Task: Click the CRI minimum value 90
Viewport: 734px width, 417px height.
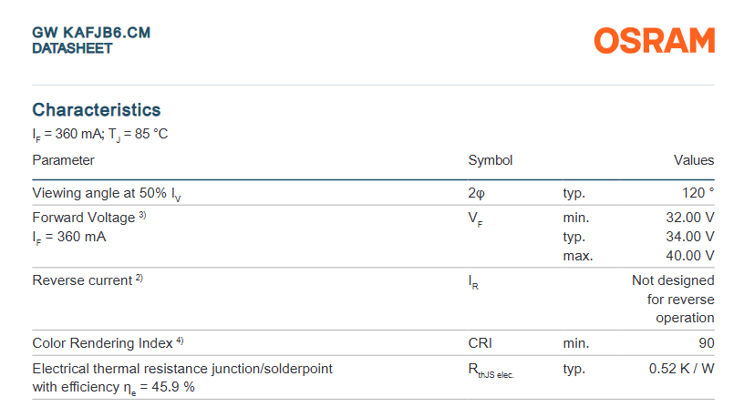Action: [707, 343]
